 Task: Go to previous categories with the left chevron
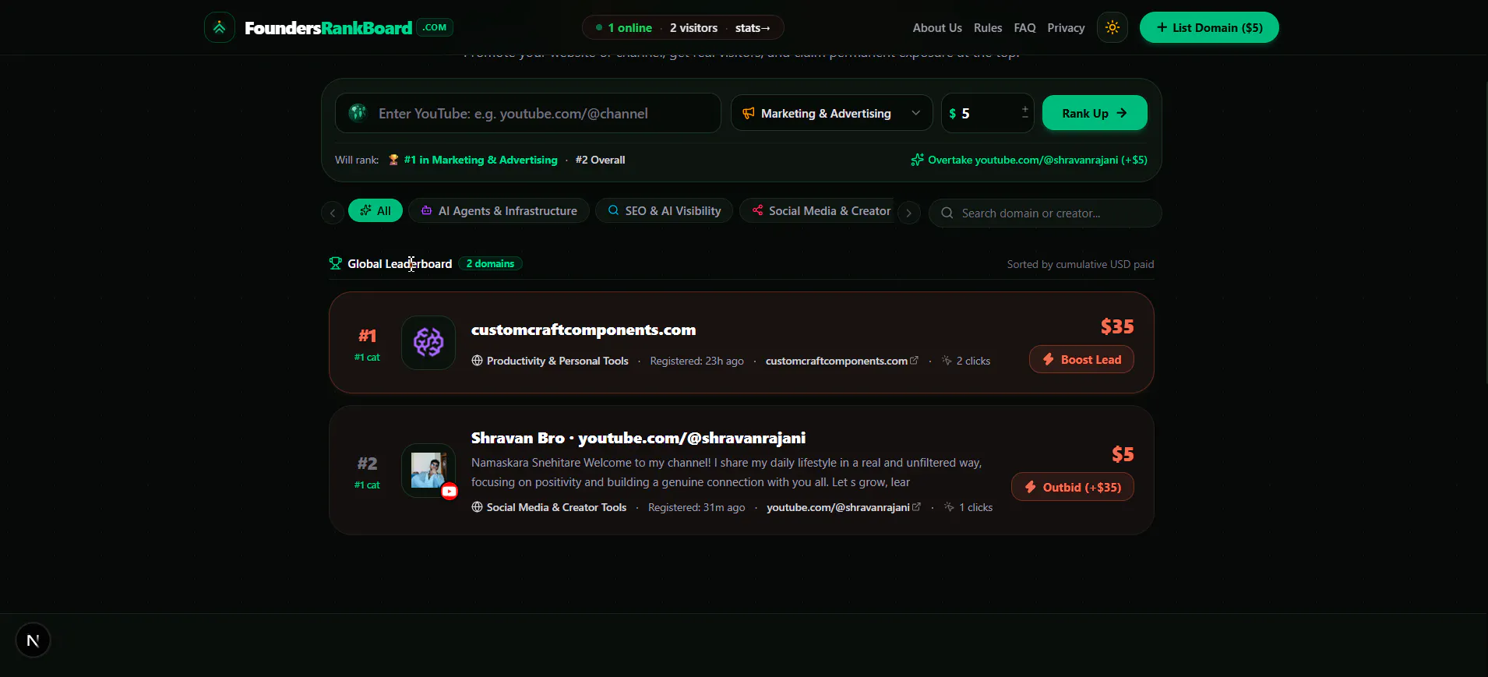(x=333, y=213)
